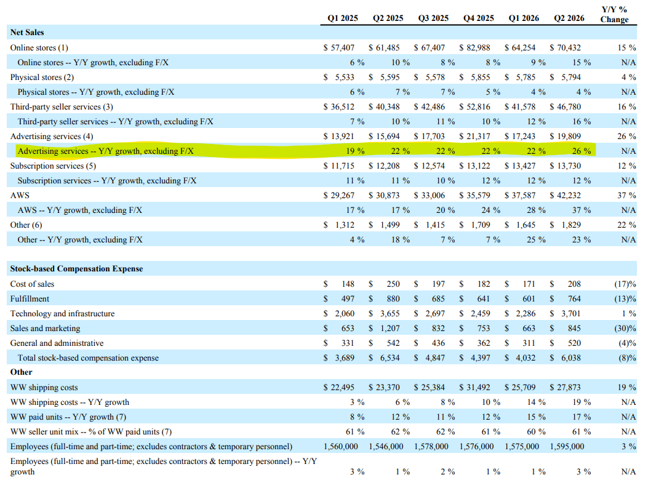The image size is (648, 488).
Task: Click AWS Y/Y change value 37 %
Action: click(x=626, y=196)
